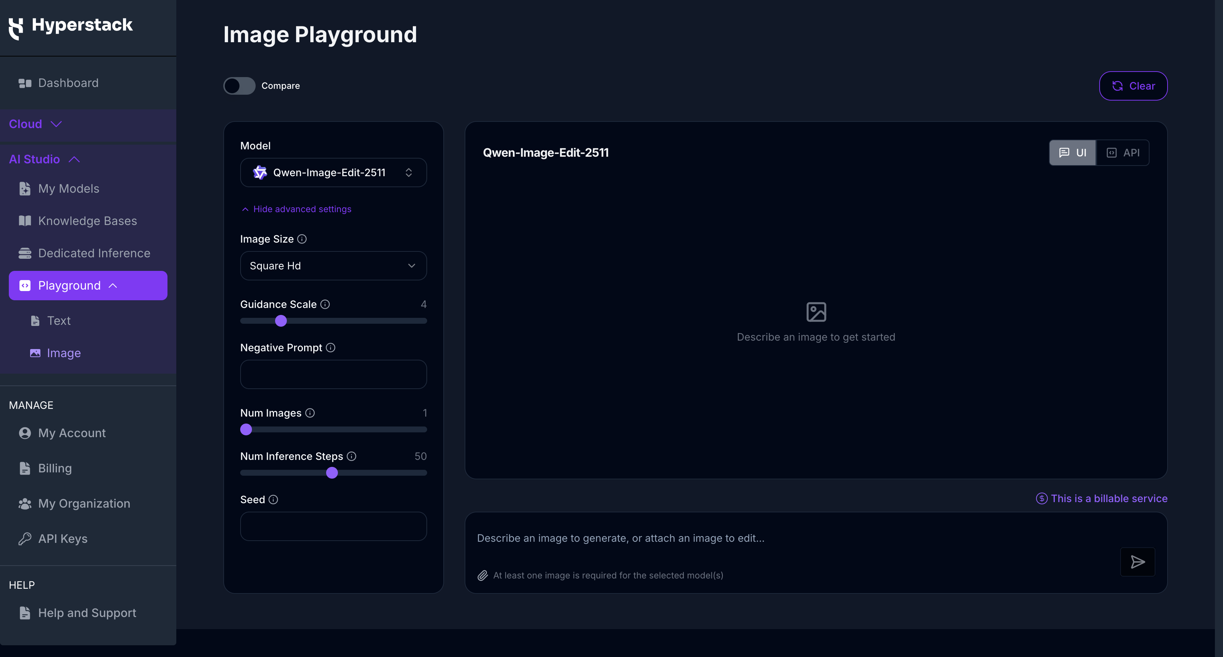Toggle the Compare switch
Viewport: 1223px width, 657px height.
pos(239,86)
